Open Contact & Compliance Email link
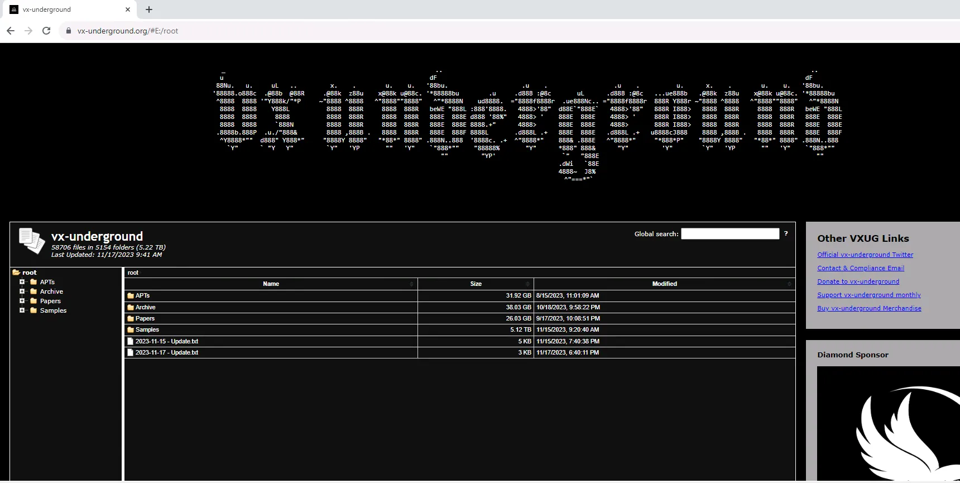960x483 pixels. [x=861, y=268]
